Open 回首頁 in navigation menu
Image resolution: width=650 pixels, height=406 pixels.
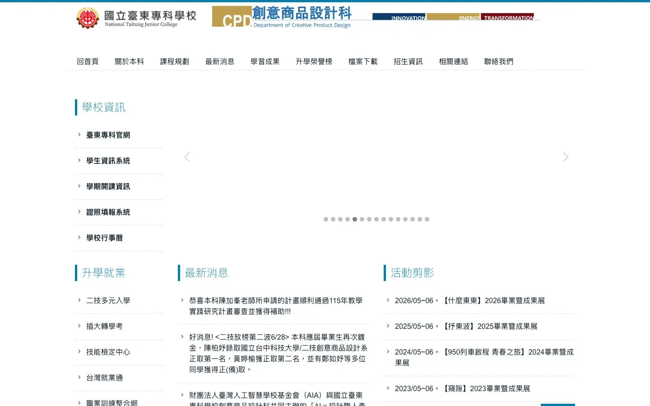click(88, 61)
